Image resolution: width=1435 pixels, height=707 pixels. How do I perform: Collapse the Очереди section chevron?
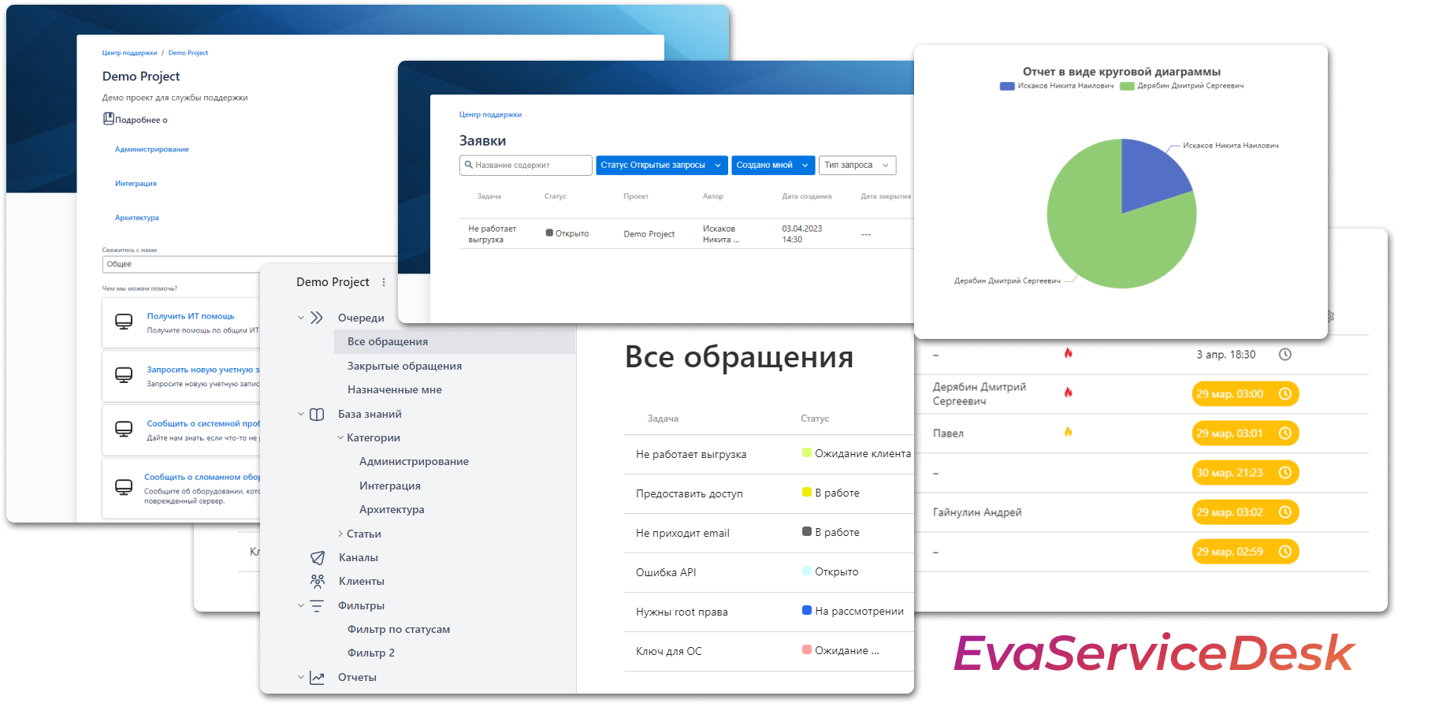(x=301, y=318)
